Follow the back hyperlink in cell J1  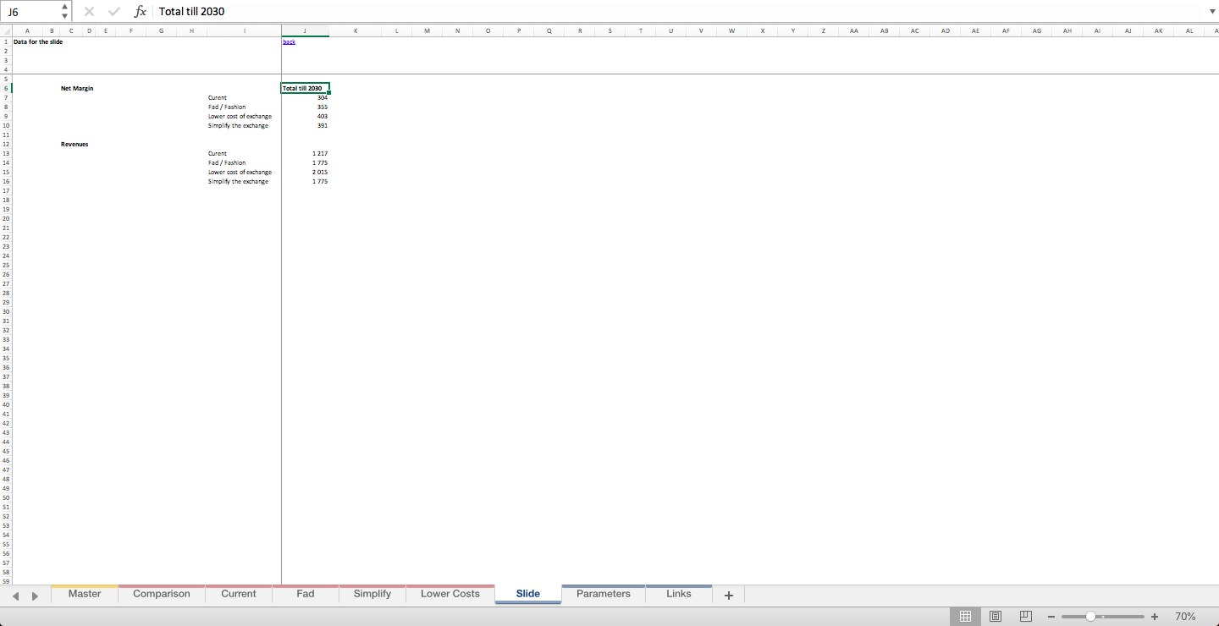pyautogui.click(x=287, y=41)
